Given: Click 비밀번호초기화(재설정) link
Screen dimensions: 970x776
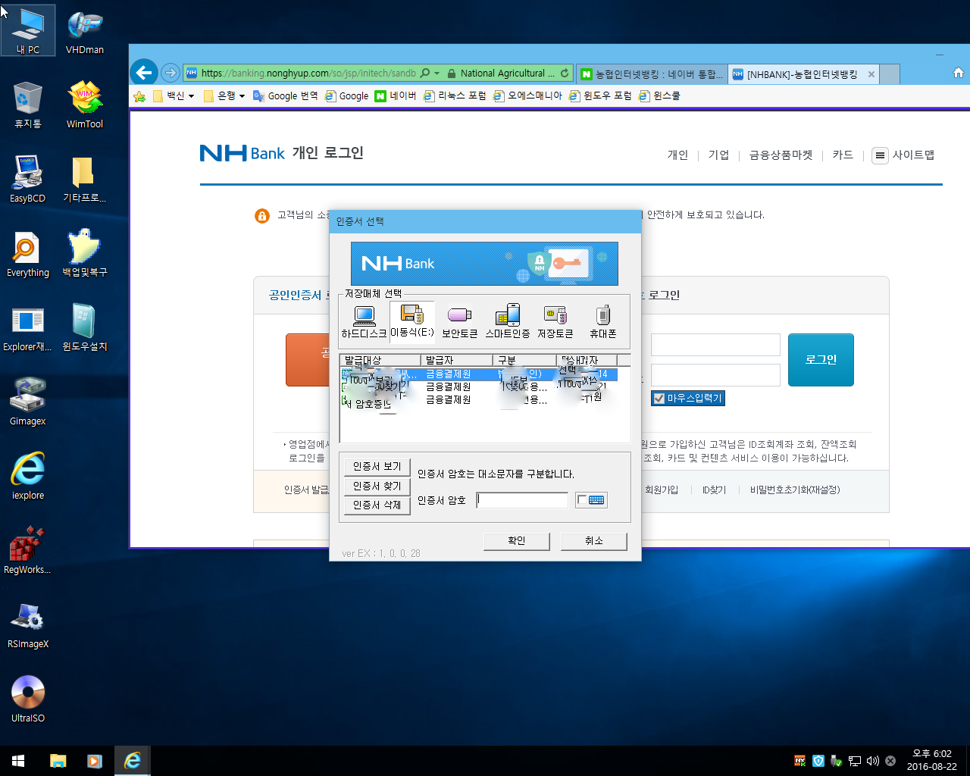Looking at the screenshot, I should pos(795,490).
